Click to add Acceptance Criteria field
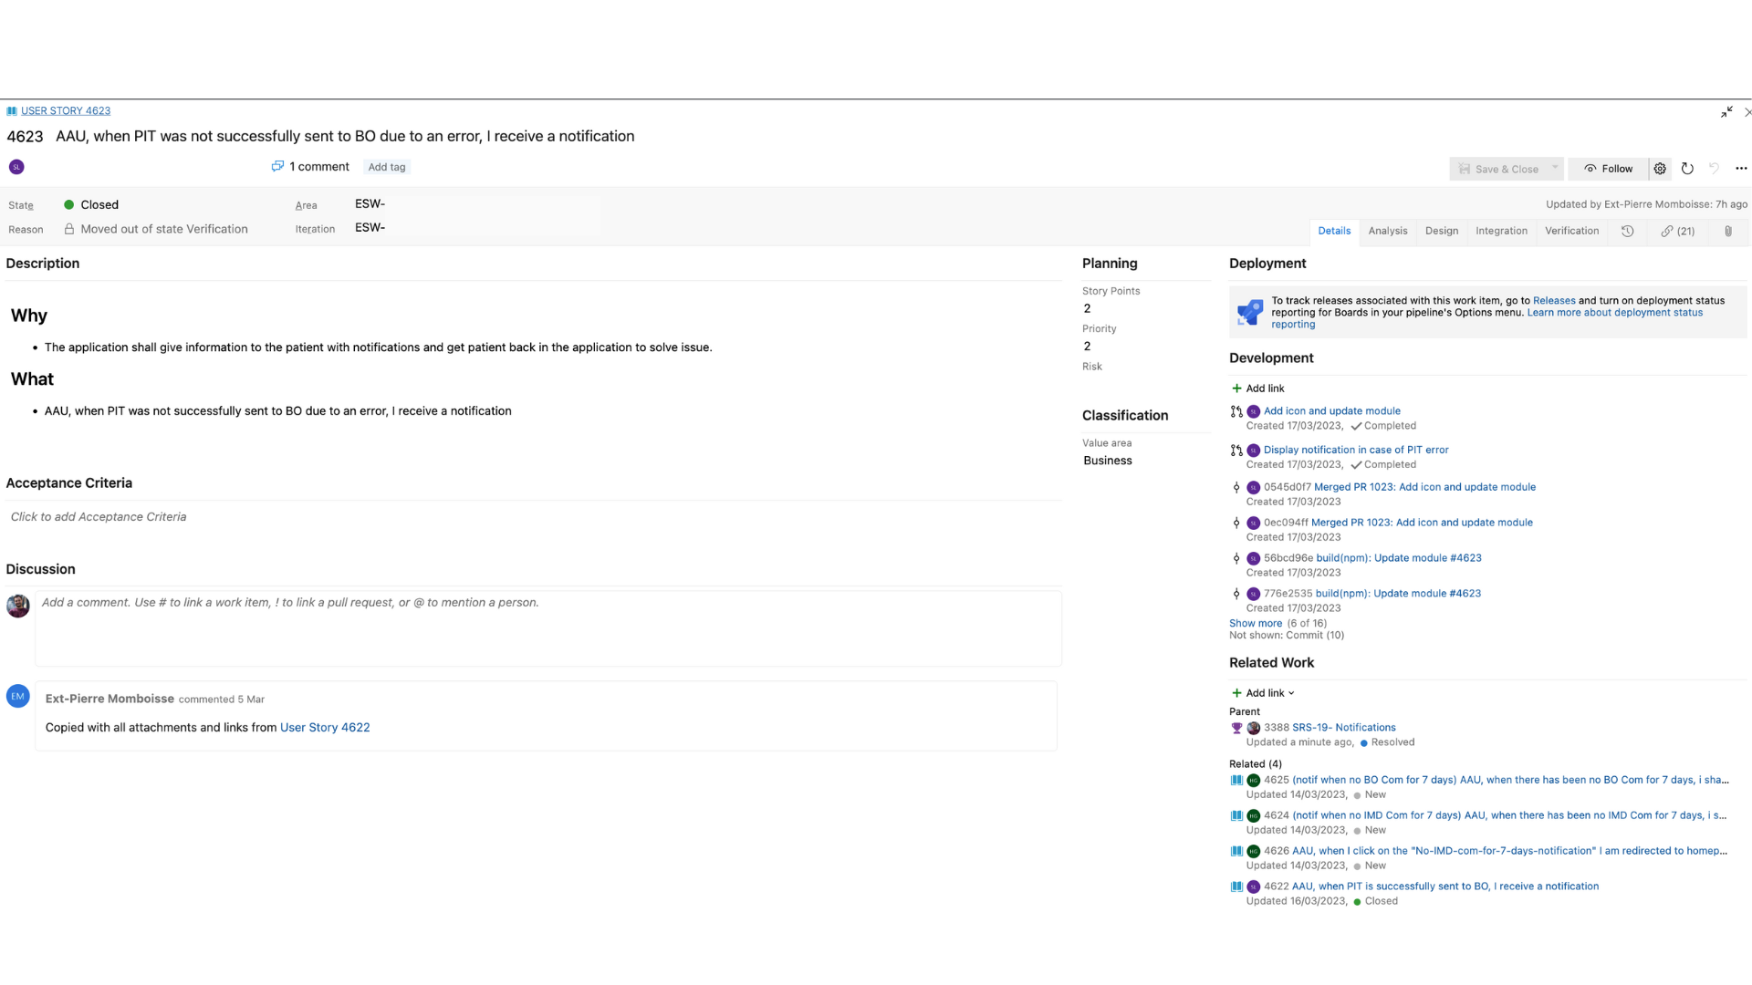The height and width of the screenshot is (985, 1752). pos(99,517)
